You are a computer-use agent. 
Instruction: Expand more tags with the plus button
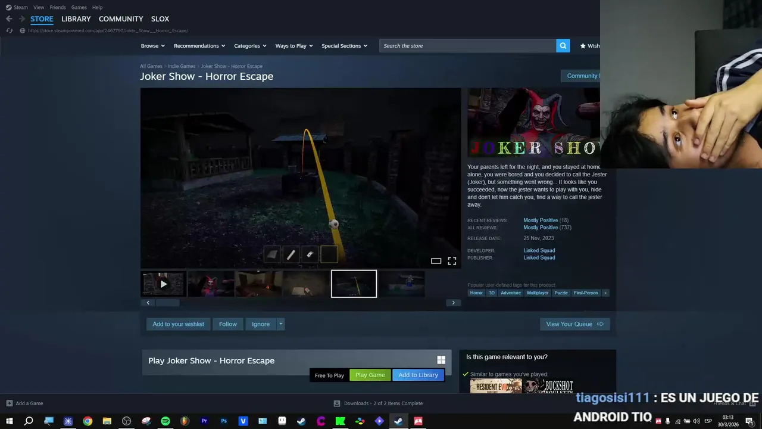coord(605,293)
